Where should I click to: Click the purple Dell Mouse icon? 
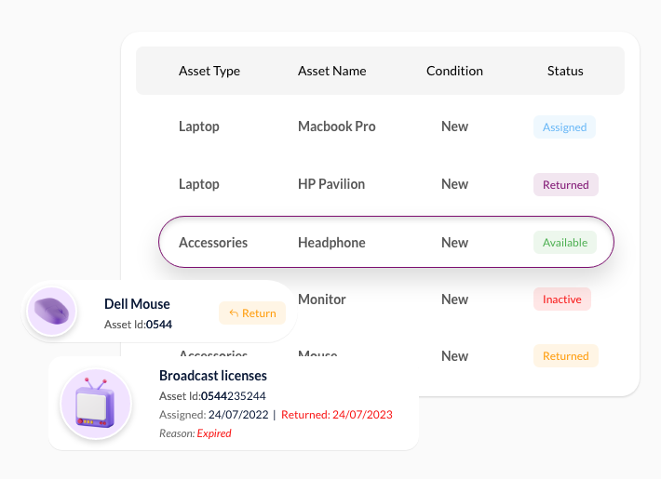coord(51,311)
